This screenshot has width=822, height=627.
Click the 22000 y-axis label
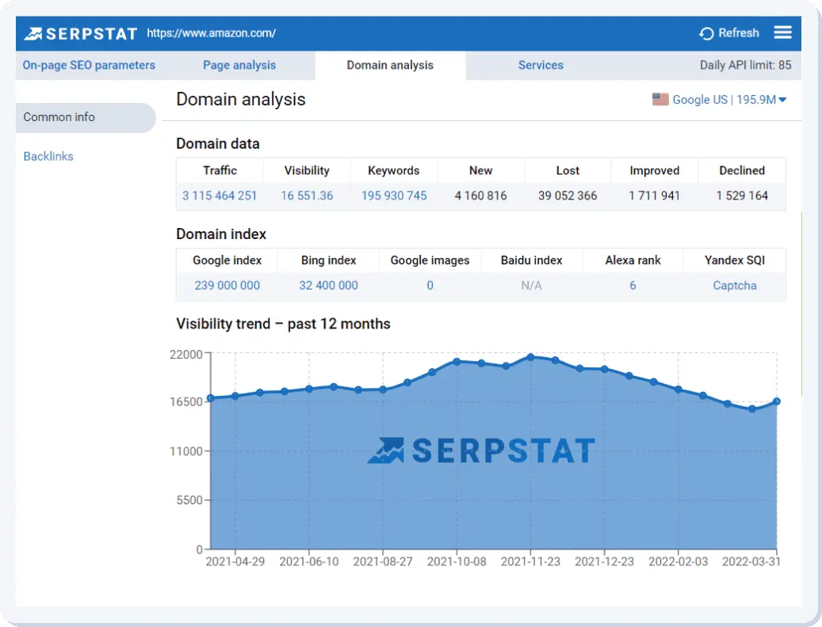[186, 355]
